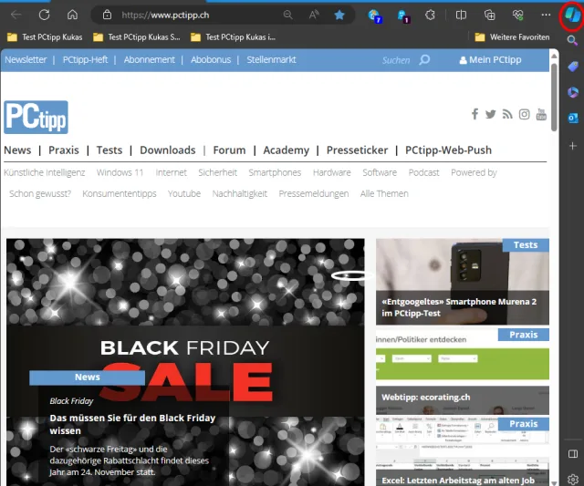
Task: Open PCtipp RSS feed icon
Action: pos(507,114)
